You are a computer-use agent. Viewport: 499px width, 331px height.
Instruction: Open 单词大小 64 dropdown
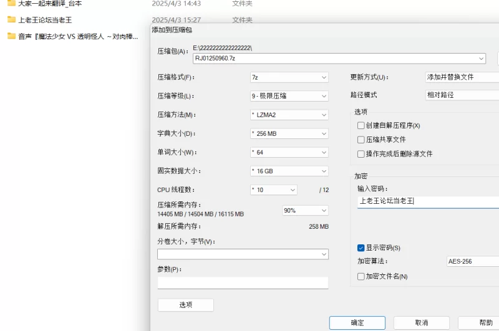click(289, 152)
